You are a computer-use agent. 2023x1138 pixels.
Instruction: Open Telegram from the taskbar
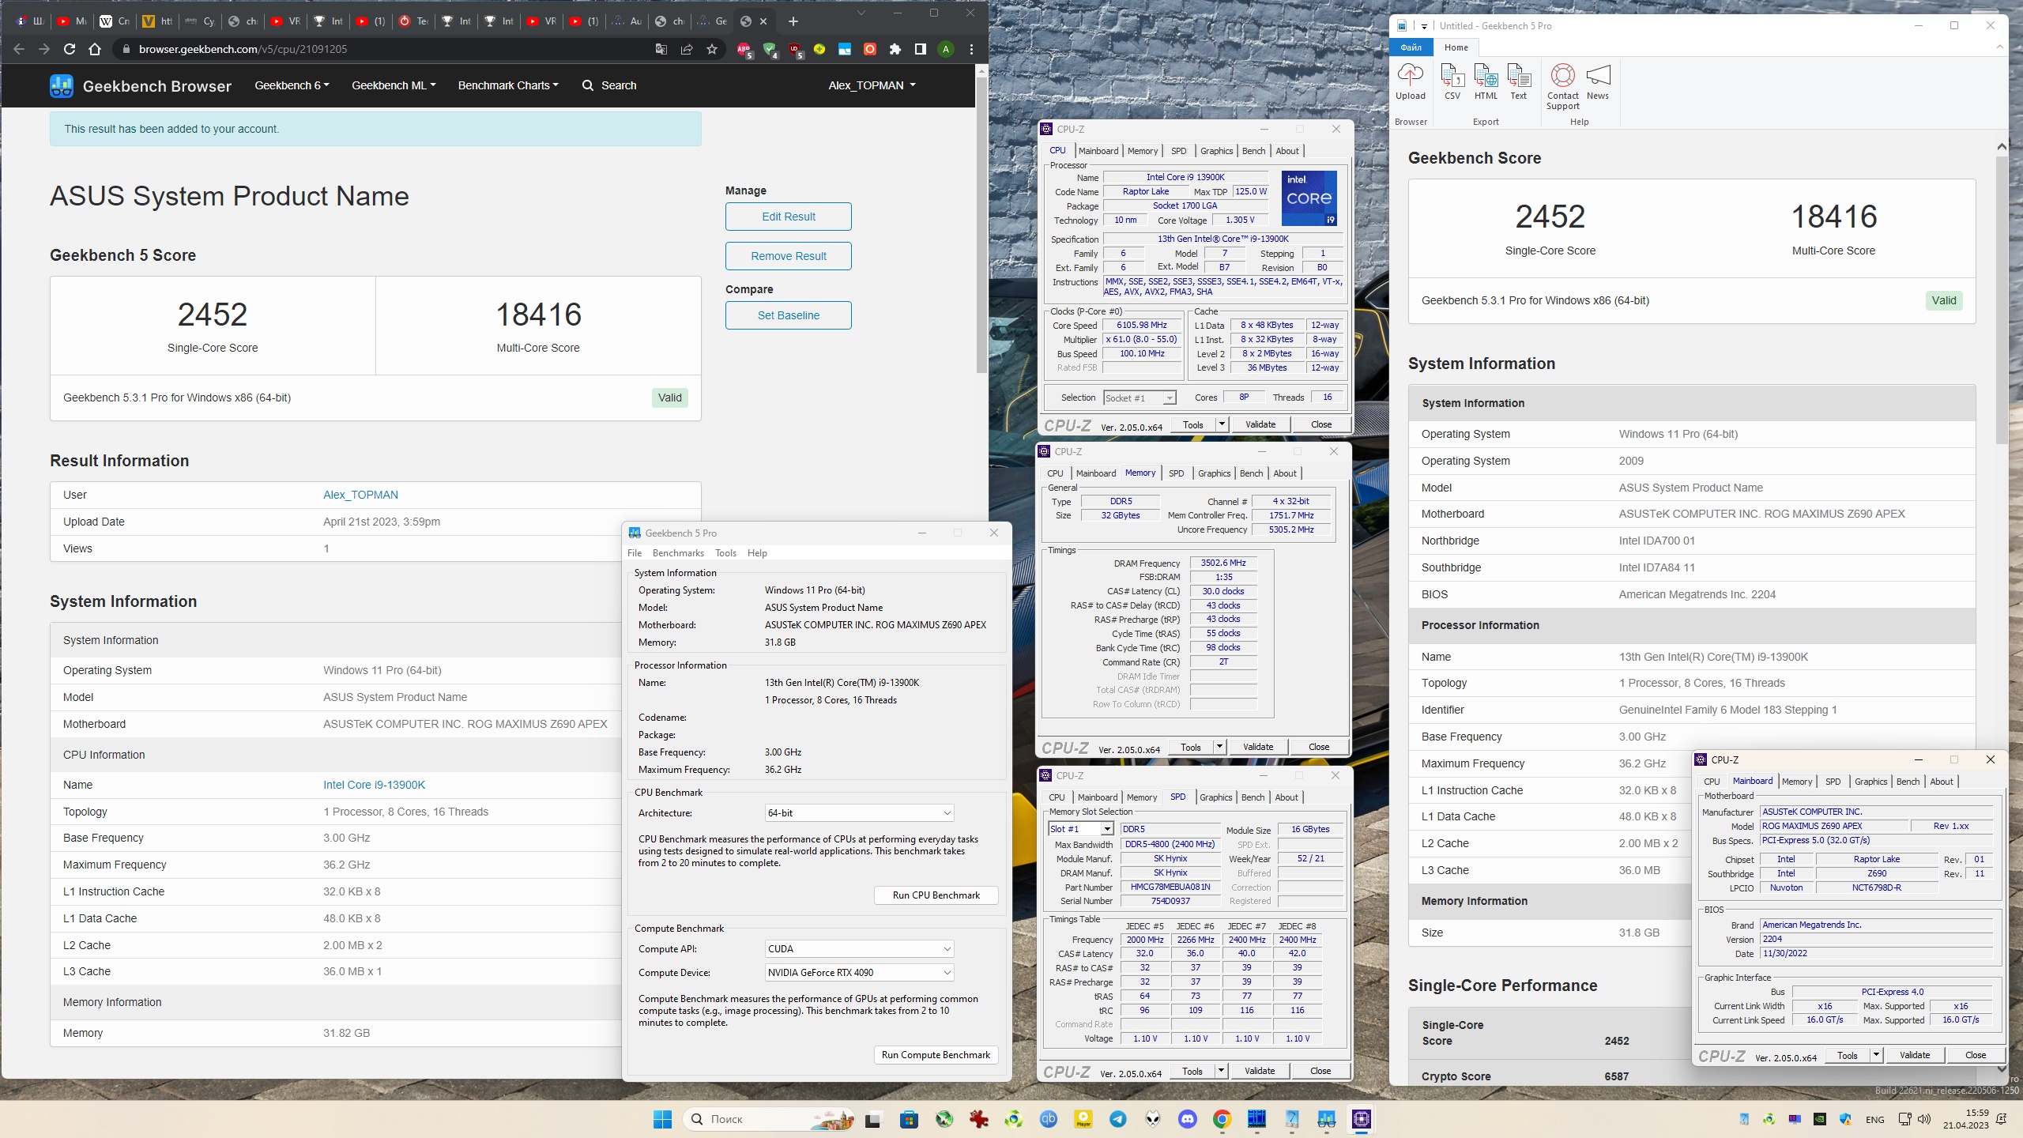pos(1117,1119)
